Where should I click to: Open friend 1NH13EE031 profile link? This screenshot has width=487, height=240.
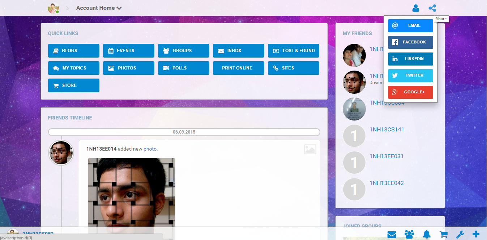click(386, 156)
